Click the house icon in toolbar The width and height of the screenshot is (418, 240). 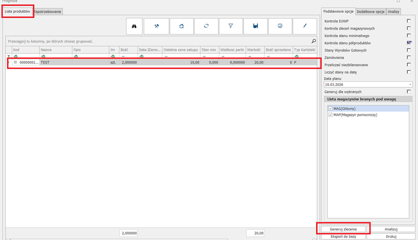click(181, 26)
